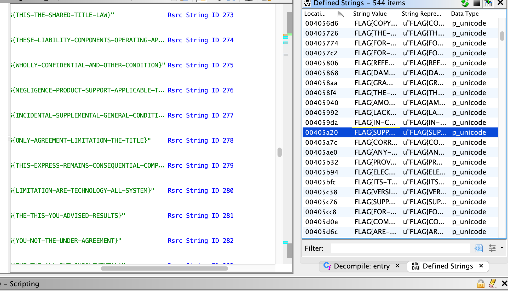Click the ONLY-AGREEMENT-LIMITATION-THE-TITLE string
The image size is (508, 292).
click(81, 141)
